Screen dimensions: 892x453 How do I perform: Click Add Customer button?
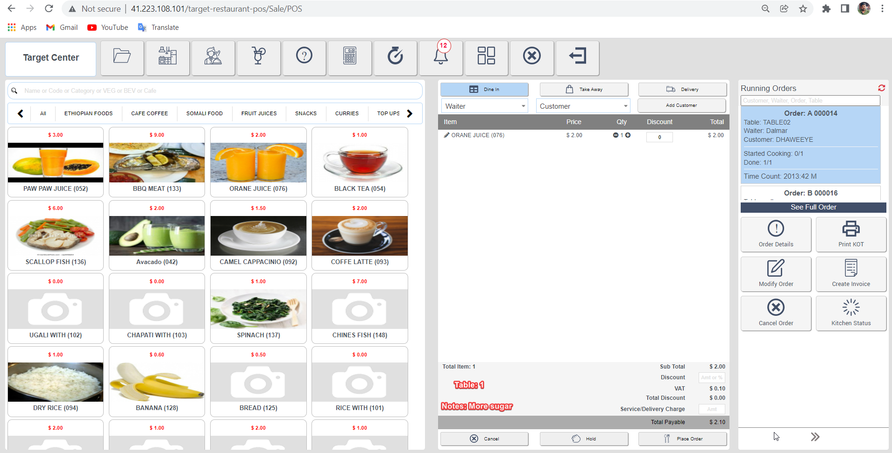click(681, 105)
